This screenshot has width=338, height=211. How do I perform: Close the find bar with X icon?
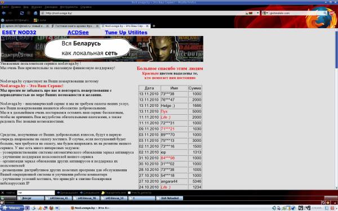click(x=3, y=192)
